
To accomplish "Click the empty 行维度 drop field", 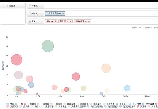I will click(x=101, y=6).
